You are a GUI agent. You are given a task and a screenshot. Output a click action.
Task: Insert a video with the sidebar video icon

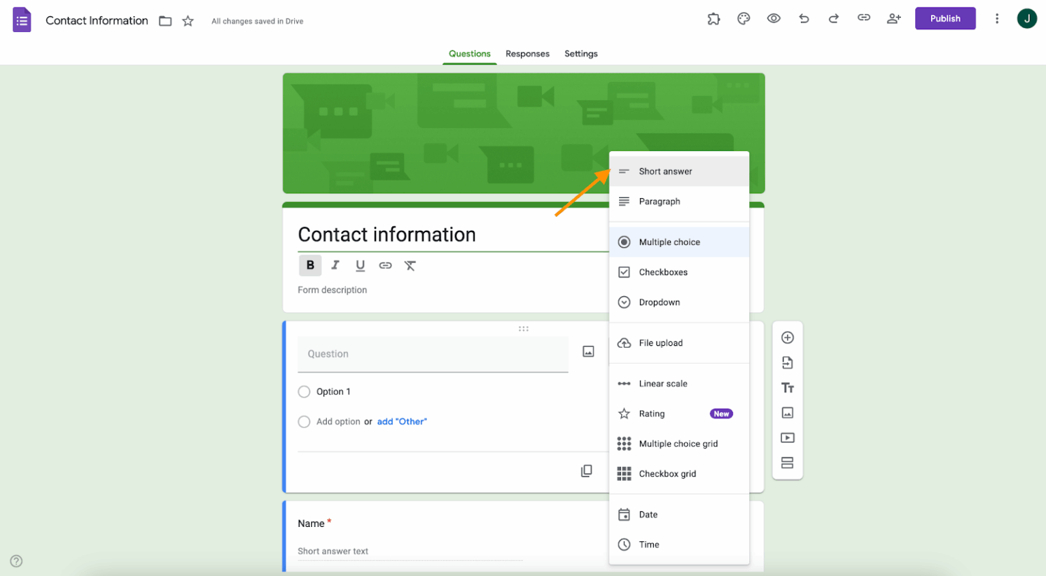tap(787, 438)
